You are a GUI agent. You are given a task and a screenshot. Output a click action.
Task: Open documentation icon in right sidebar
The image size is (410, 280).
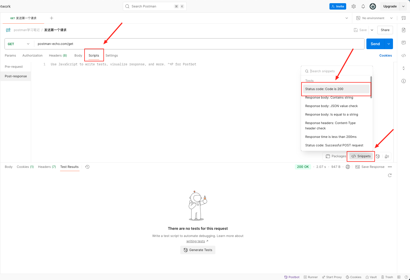click(403, 30)
